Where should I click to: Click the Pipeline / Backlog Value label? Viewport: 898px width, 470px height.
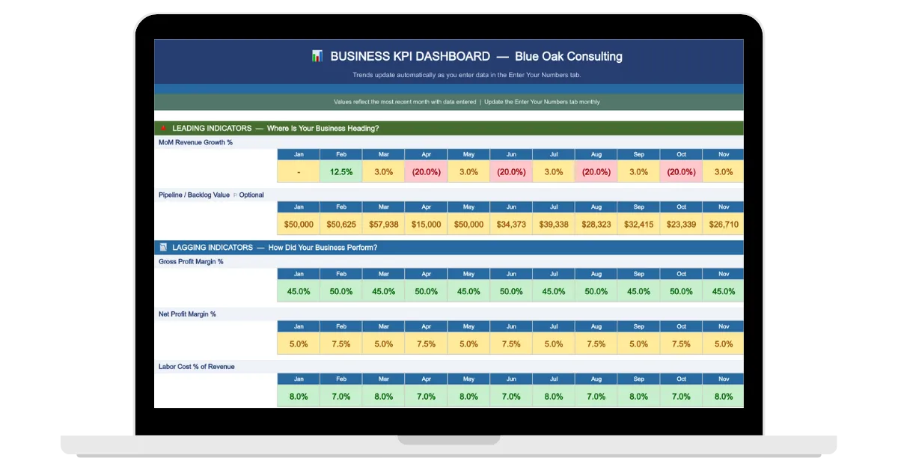point(194,195)
